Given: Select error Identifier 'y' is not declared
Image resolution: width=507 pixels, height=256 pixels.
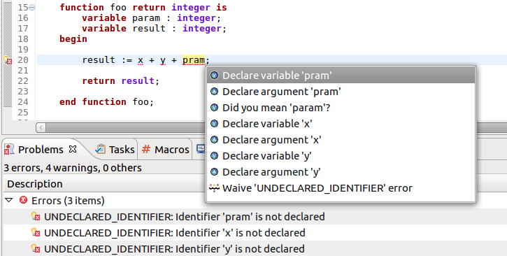Looking at the screenshot, I should (174, 249).
